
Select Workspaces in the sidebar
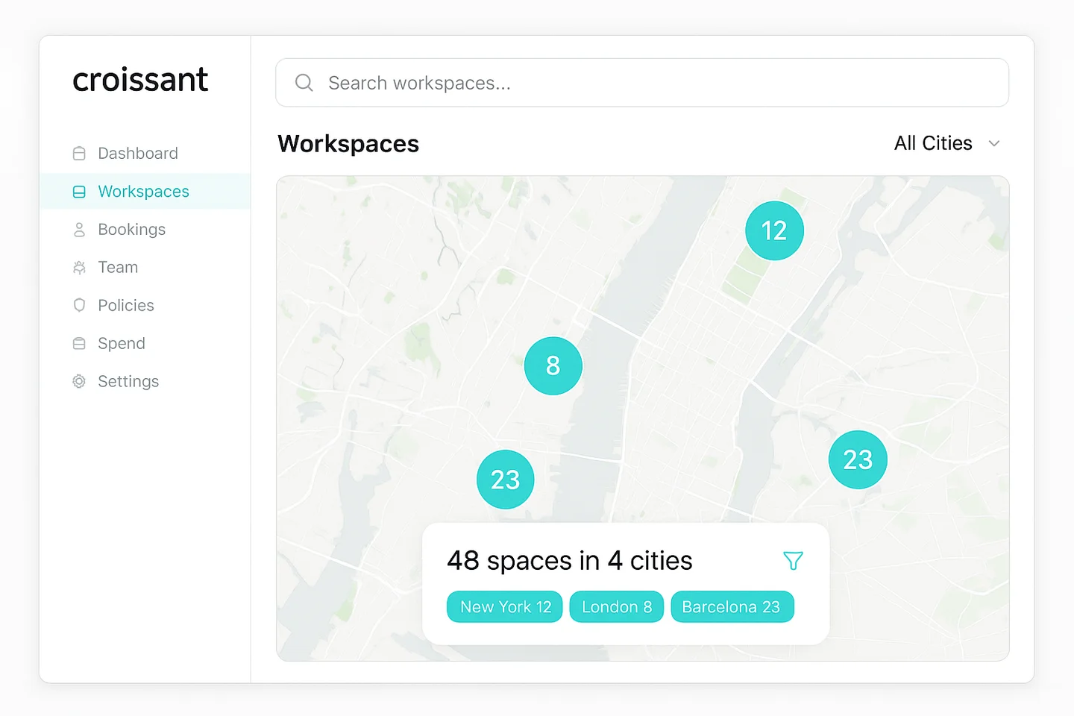pyautogui.click(x=145, y=192)
